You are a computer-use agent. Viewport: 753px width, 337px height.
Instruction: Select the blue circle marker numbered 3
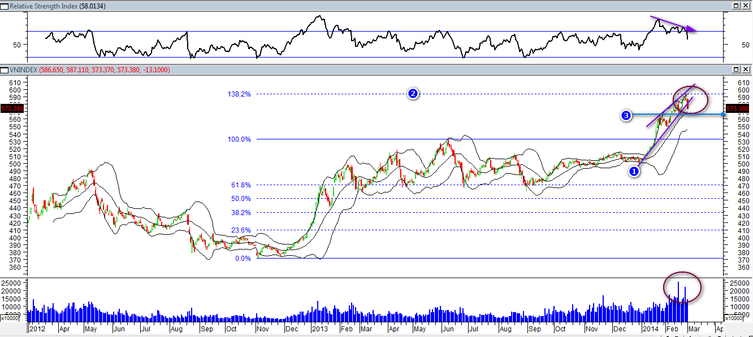(626, 116)
